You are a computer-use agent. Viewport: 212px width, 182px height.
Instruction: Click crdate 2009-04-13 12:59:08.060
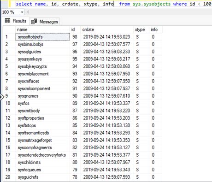(x=107, y=66)
